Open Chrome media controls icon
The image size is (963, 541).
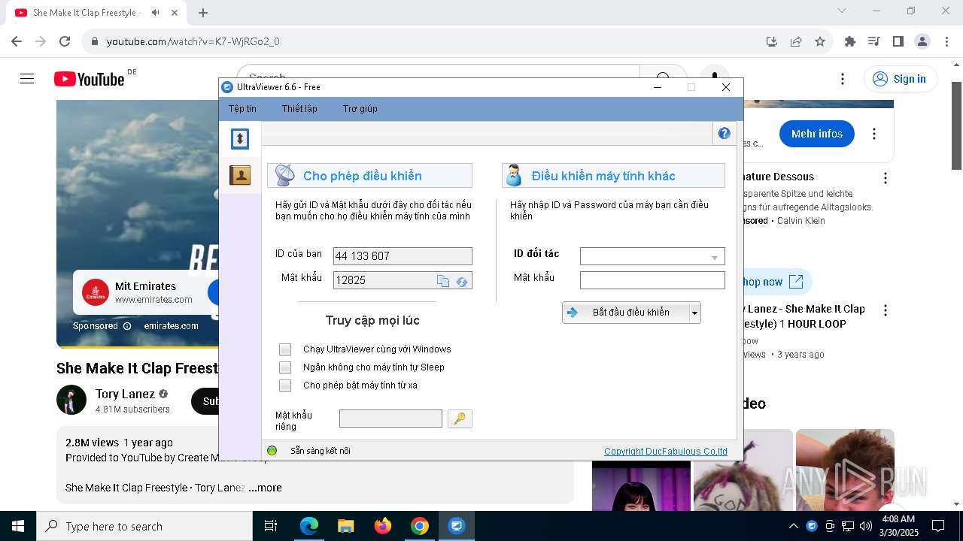pyautogui.click(x=874, y=41)
